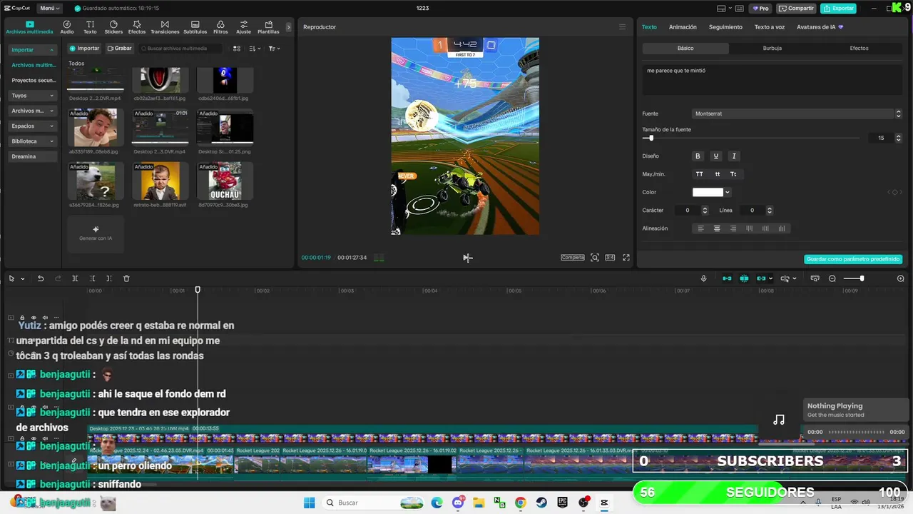Image resolution: width=913 pixels, height=514 pixels.
Task: Open the Subtítulos tab
Action: pos(195,27)
